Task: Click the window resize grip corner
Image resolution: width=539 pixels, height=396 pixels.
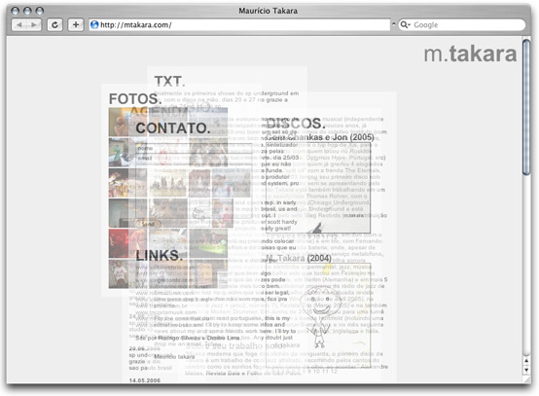Action: [526, 379]
